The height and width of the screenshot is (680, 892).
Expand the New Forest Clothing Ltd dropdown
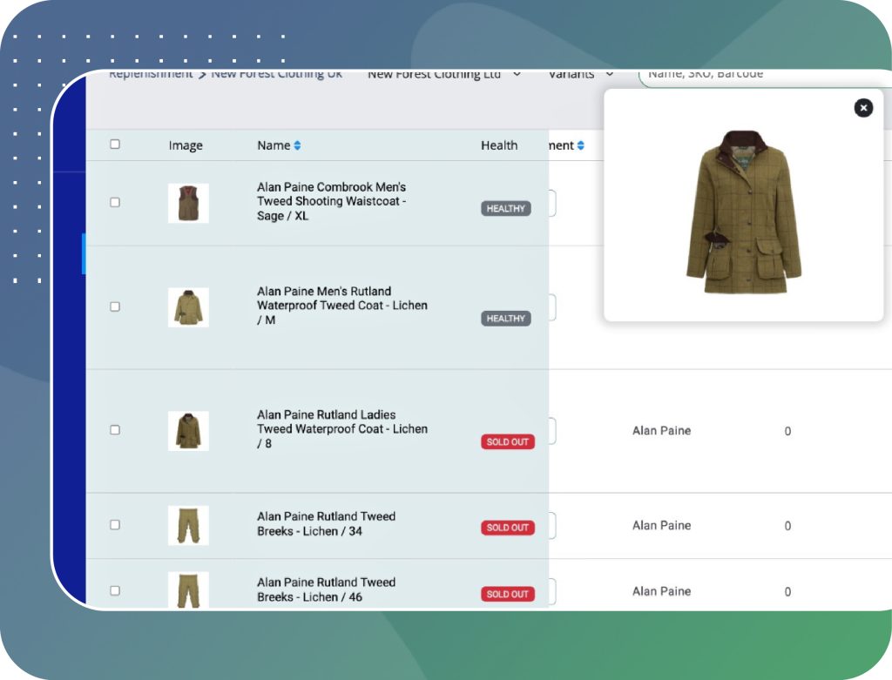pyautogui.click(x=444, y=75)
